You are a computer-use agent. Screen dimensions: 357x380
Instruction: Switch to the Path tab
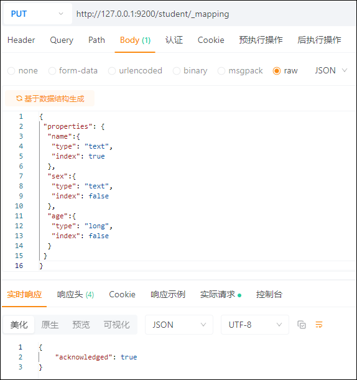[x=96, y=40]
